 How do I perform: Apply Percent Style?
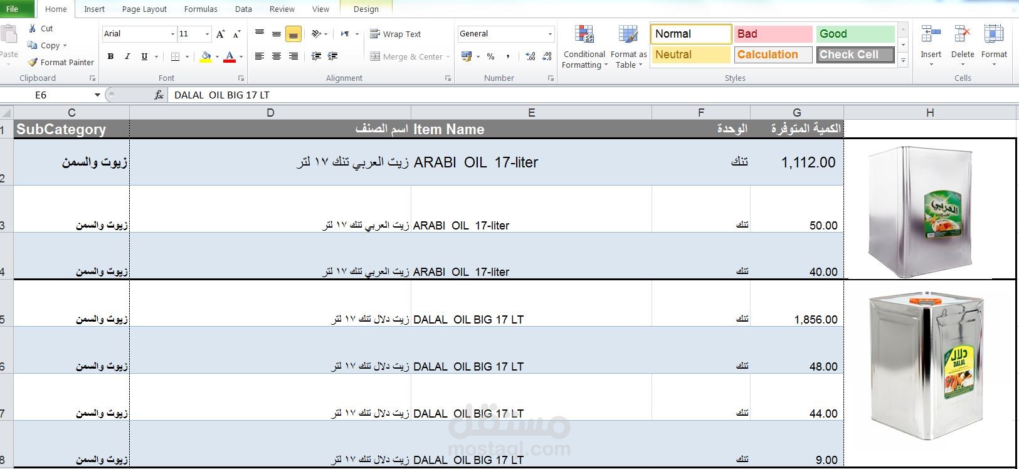490,56
